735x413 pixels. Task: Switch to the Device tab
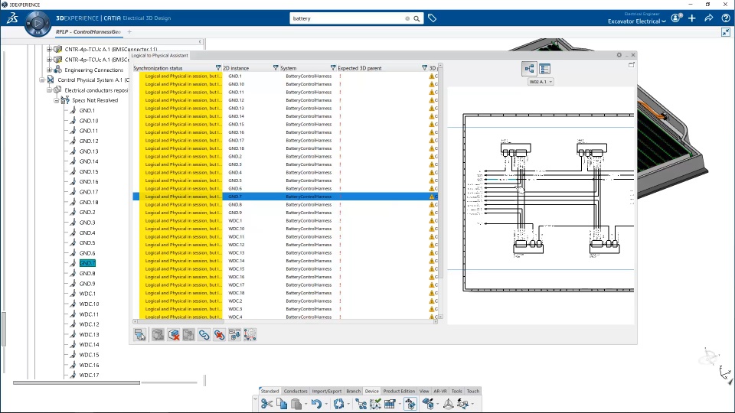(x=372, y=391)
